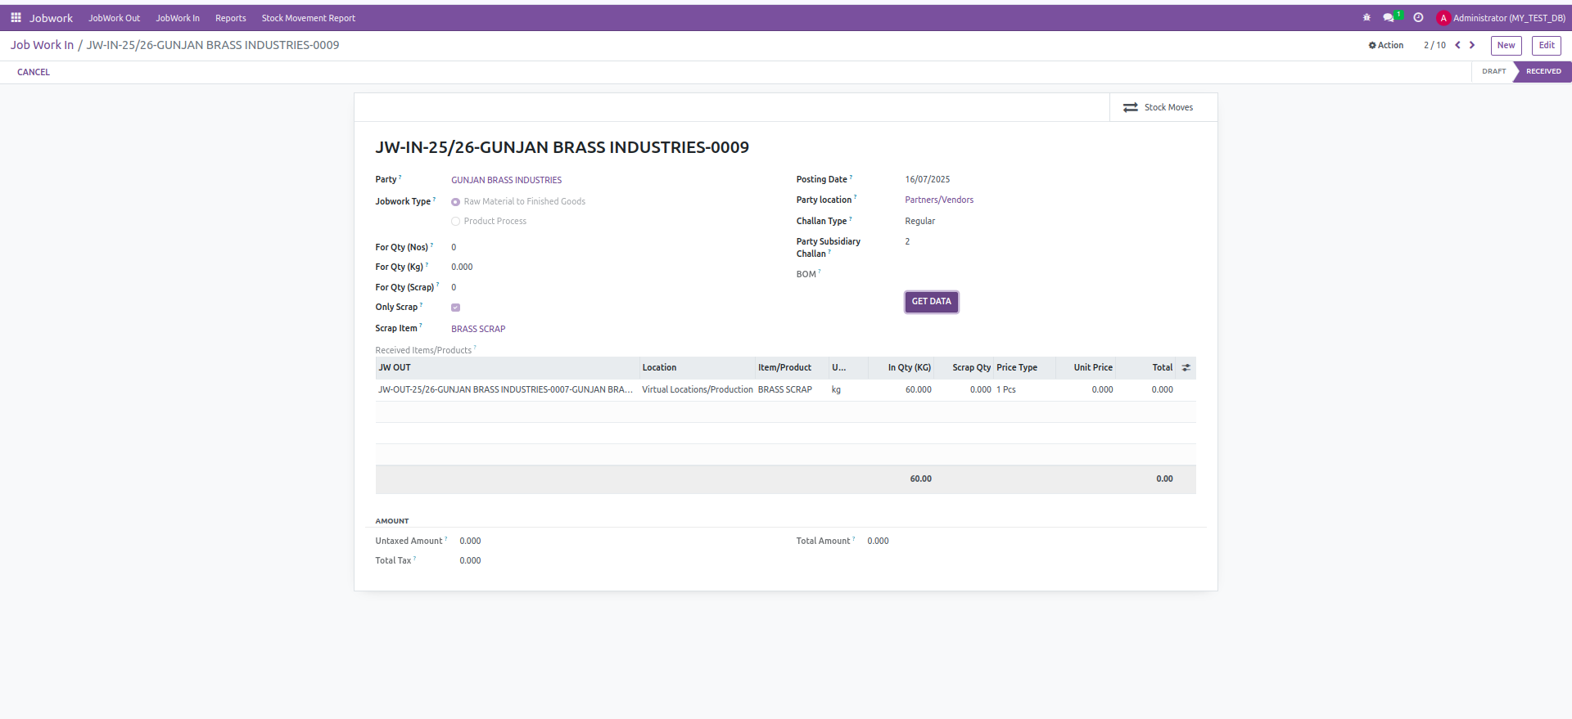Open the conversations chat icon
The image size is (1572, 719).
tap(1389, 18)
